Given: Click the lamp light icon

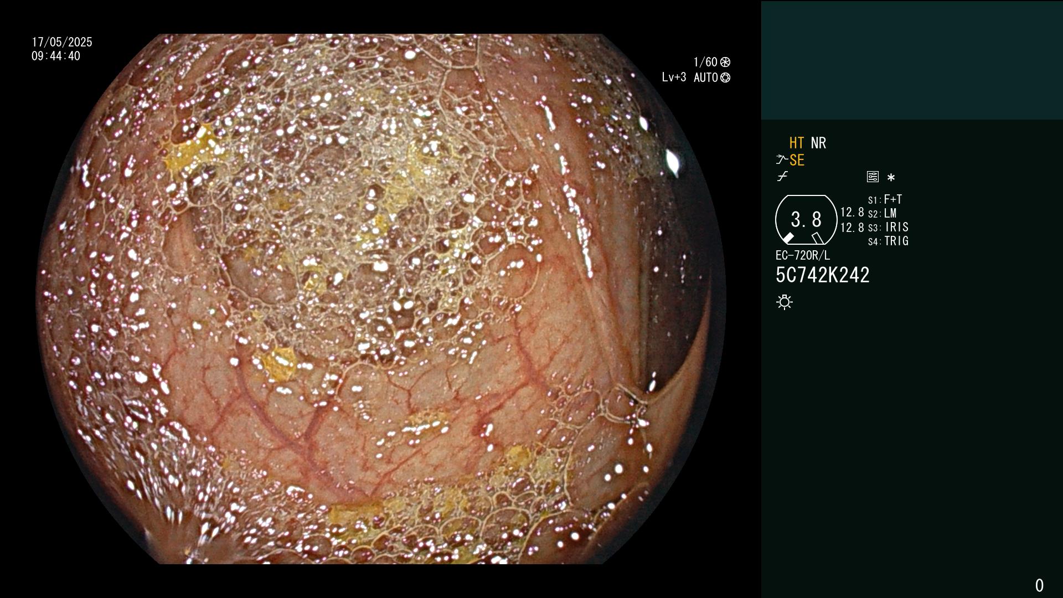Looking at the screenshot, I should coord(785,302).
